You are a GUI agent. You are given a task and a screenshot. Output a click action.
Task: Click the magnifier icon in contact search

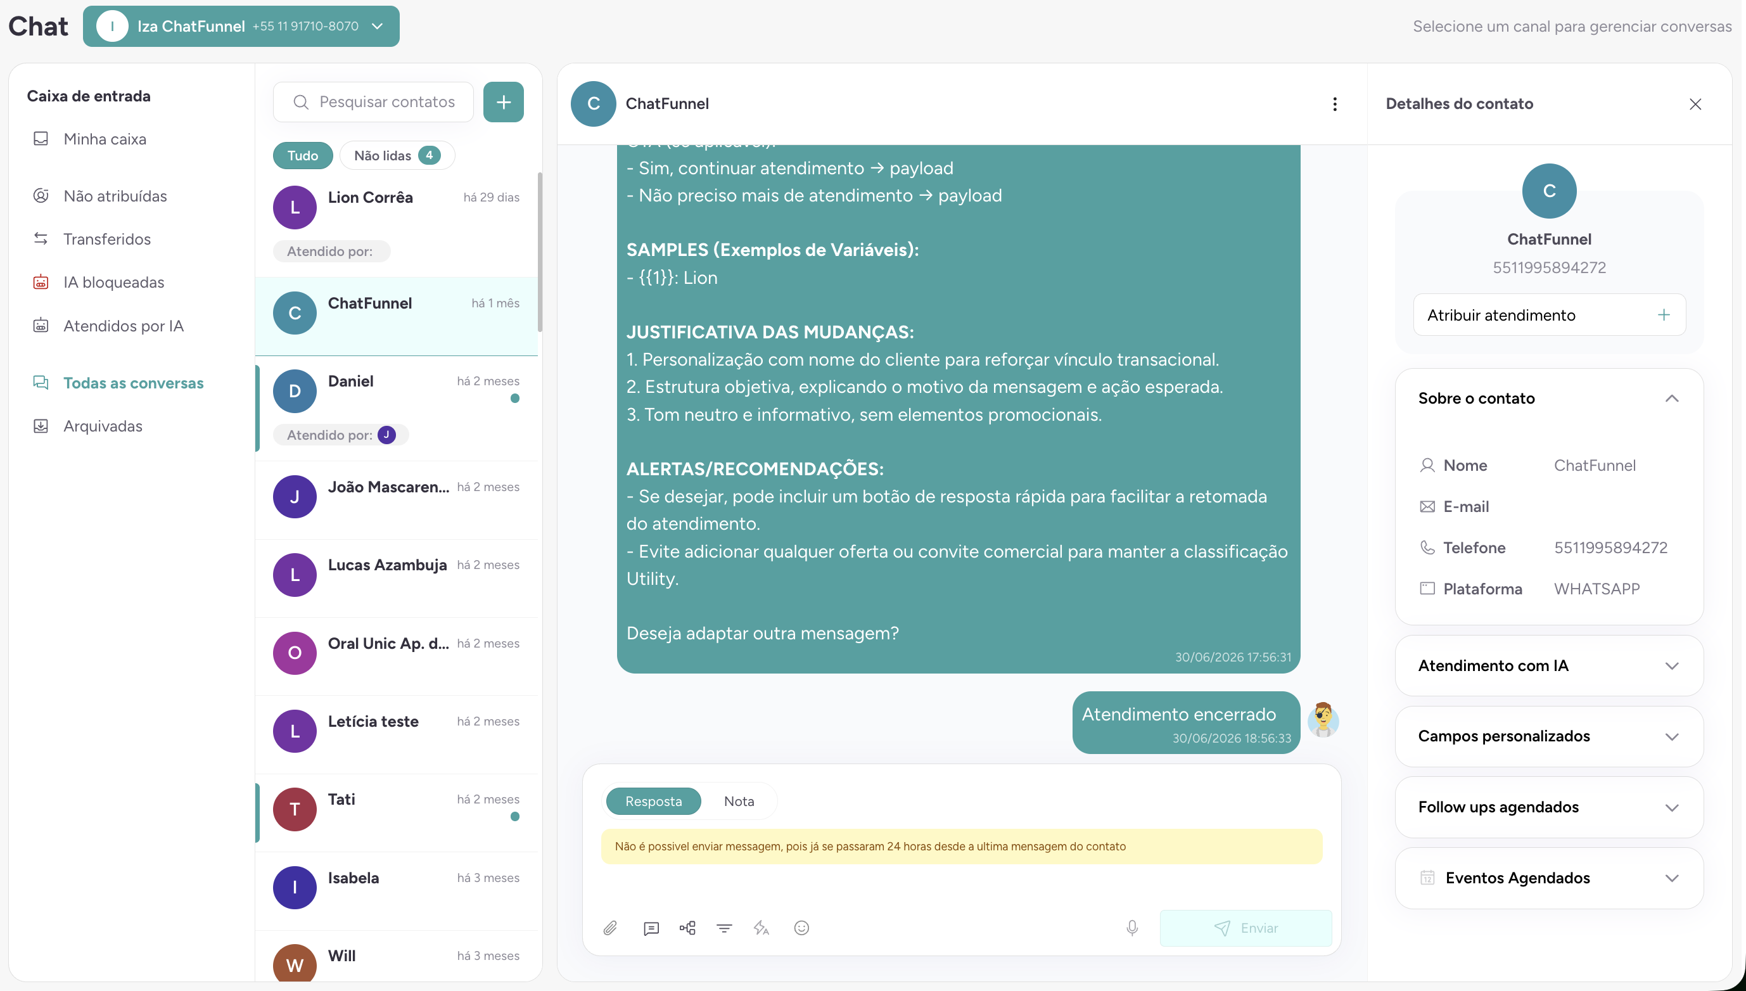click(x=301, y=102)
